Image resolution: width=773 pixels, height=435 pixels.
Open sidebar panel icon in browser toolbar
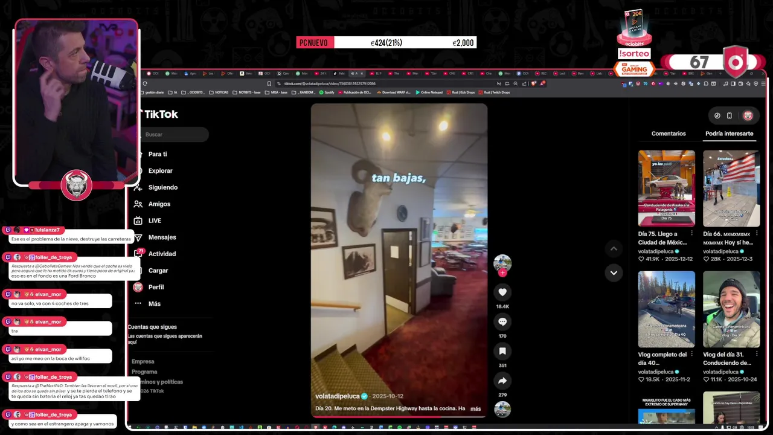point(733,83)
